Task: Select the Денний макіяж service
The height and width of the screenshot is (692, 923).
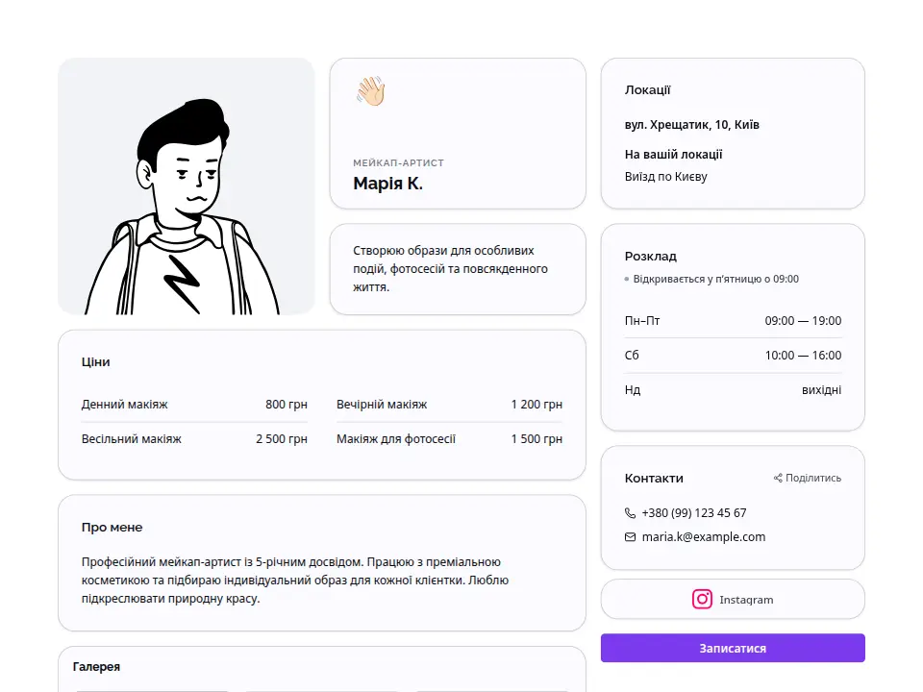Action: 124,405
